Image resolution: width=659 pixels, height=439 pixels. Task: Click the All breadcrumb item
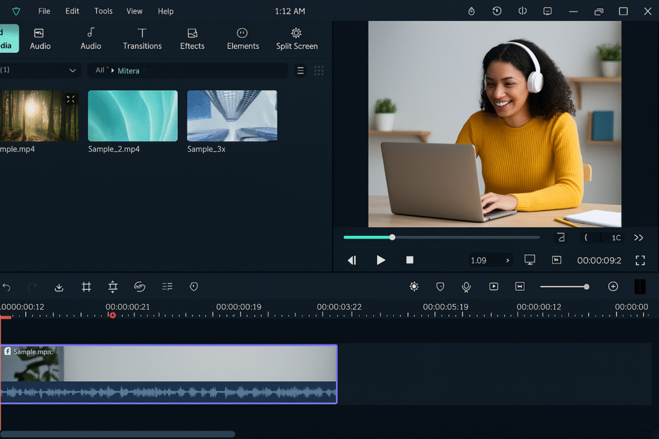pyautogui.click(x=100, y=71)
